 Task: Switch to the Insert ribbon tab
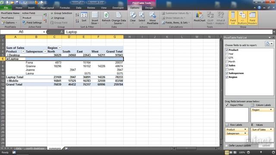[31, 8]
